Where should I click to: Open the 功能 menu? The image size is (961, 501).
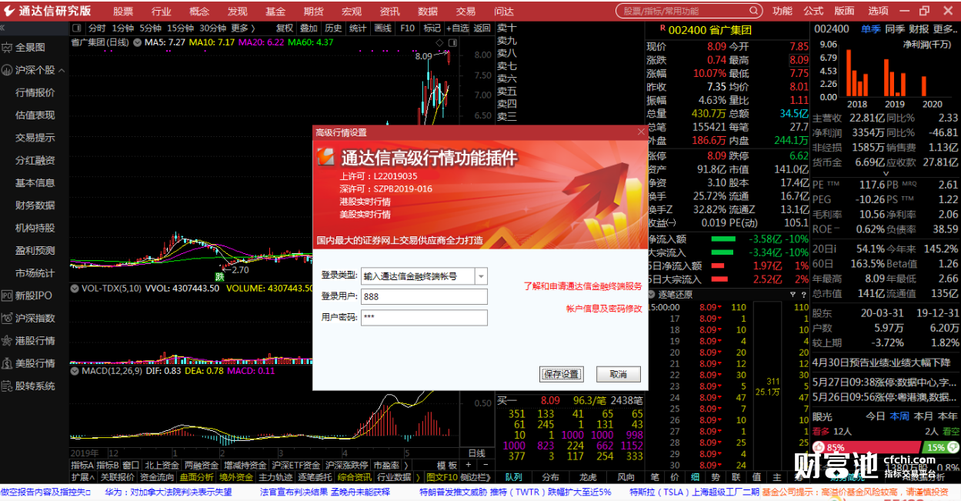[782, 11]
